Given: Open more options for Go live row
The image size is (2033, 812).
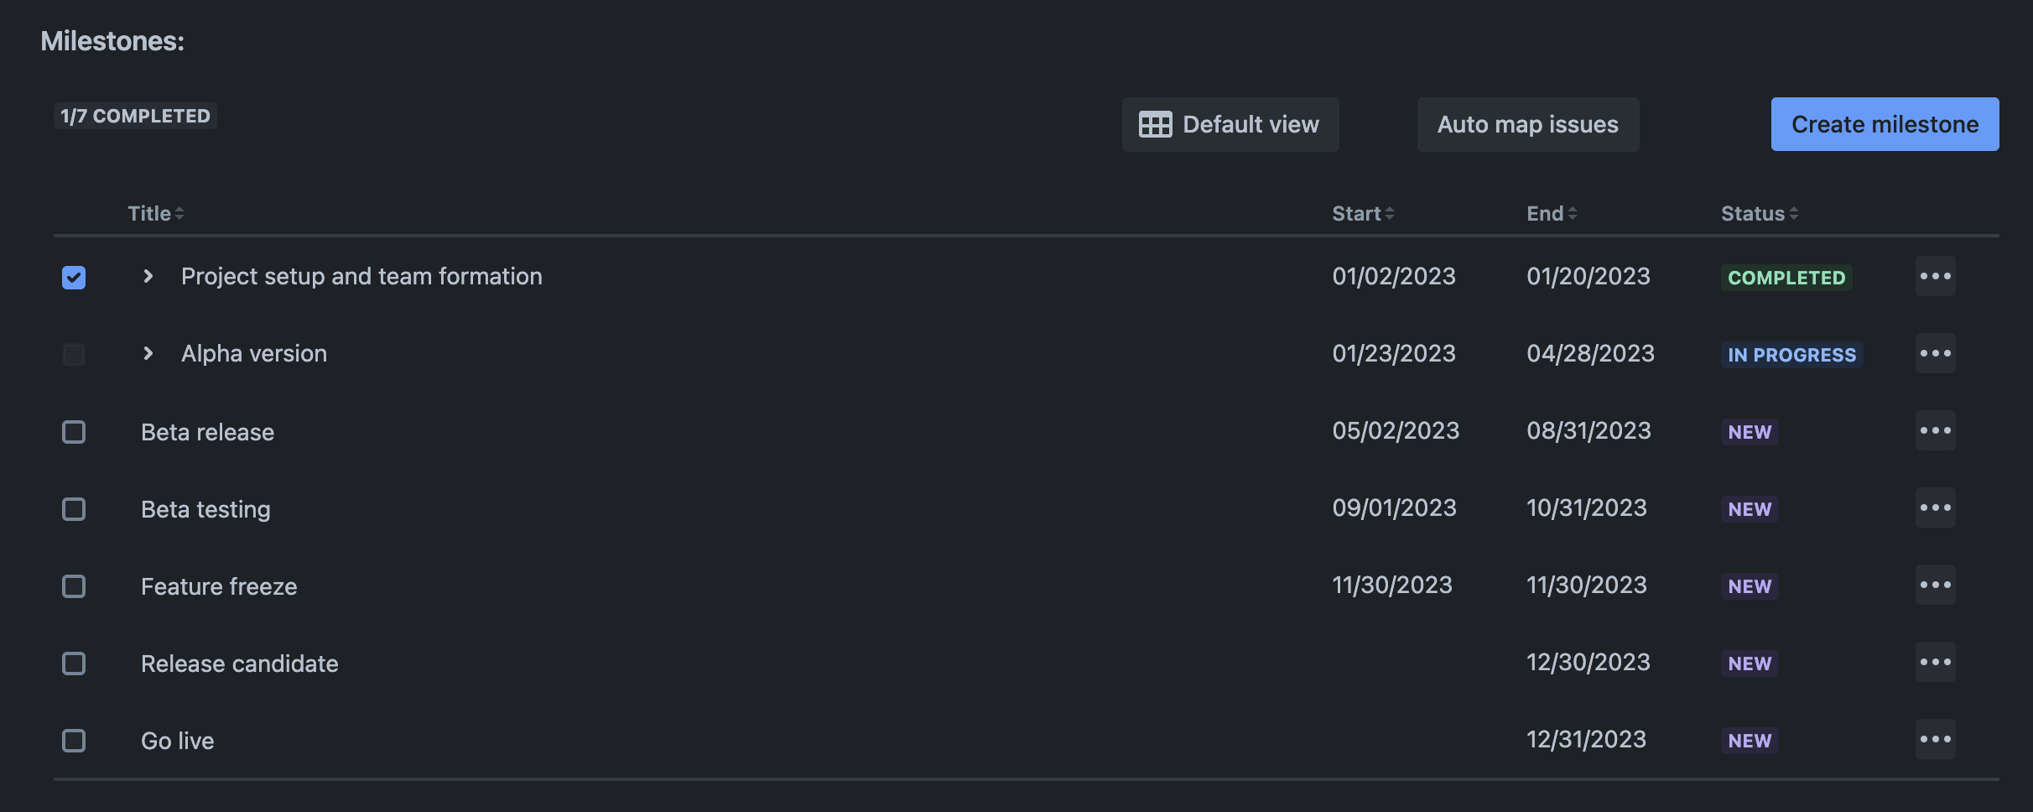Looking at the screenshot, I should tap(1935, 739).
